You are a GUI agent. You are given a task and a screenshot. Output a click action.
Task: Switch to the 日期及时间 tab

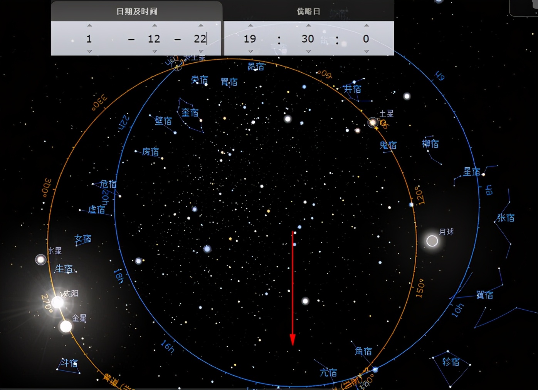point(137,11)
